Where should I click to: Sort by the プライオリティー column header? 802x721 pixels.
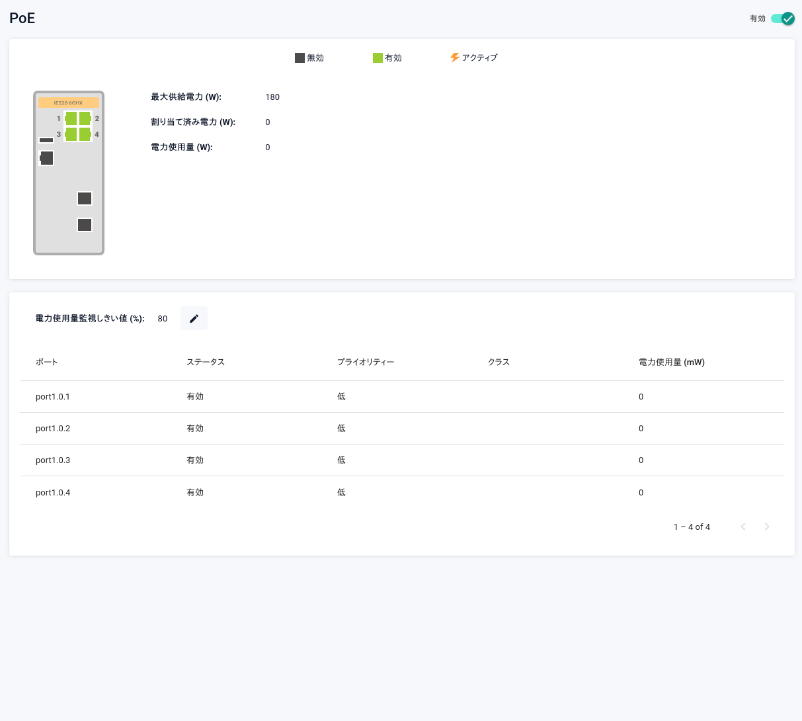pos(366,362)
